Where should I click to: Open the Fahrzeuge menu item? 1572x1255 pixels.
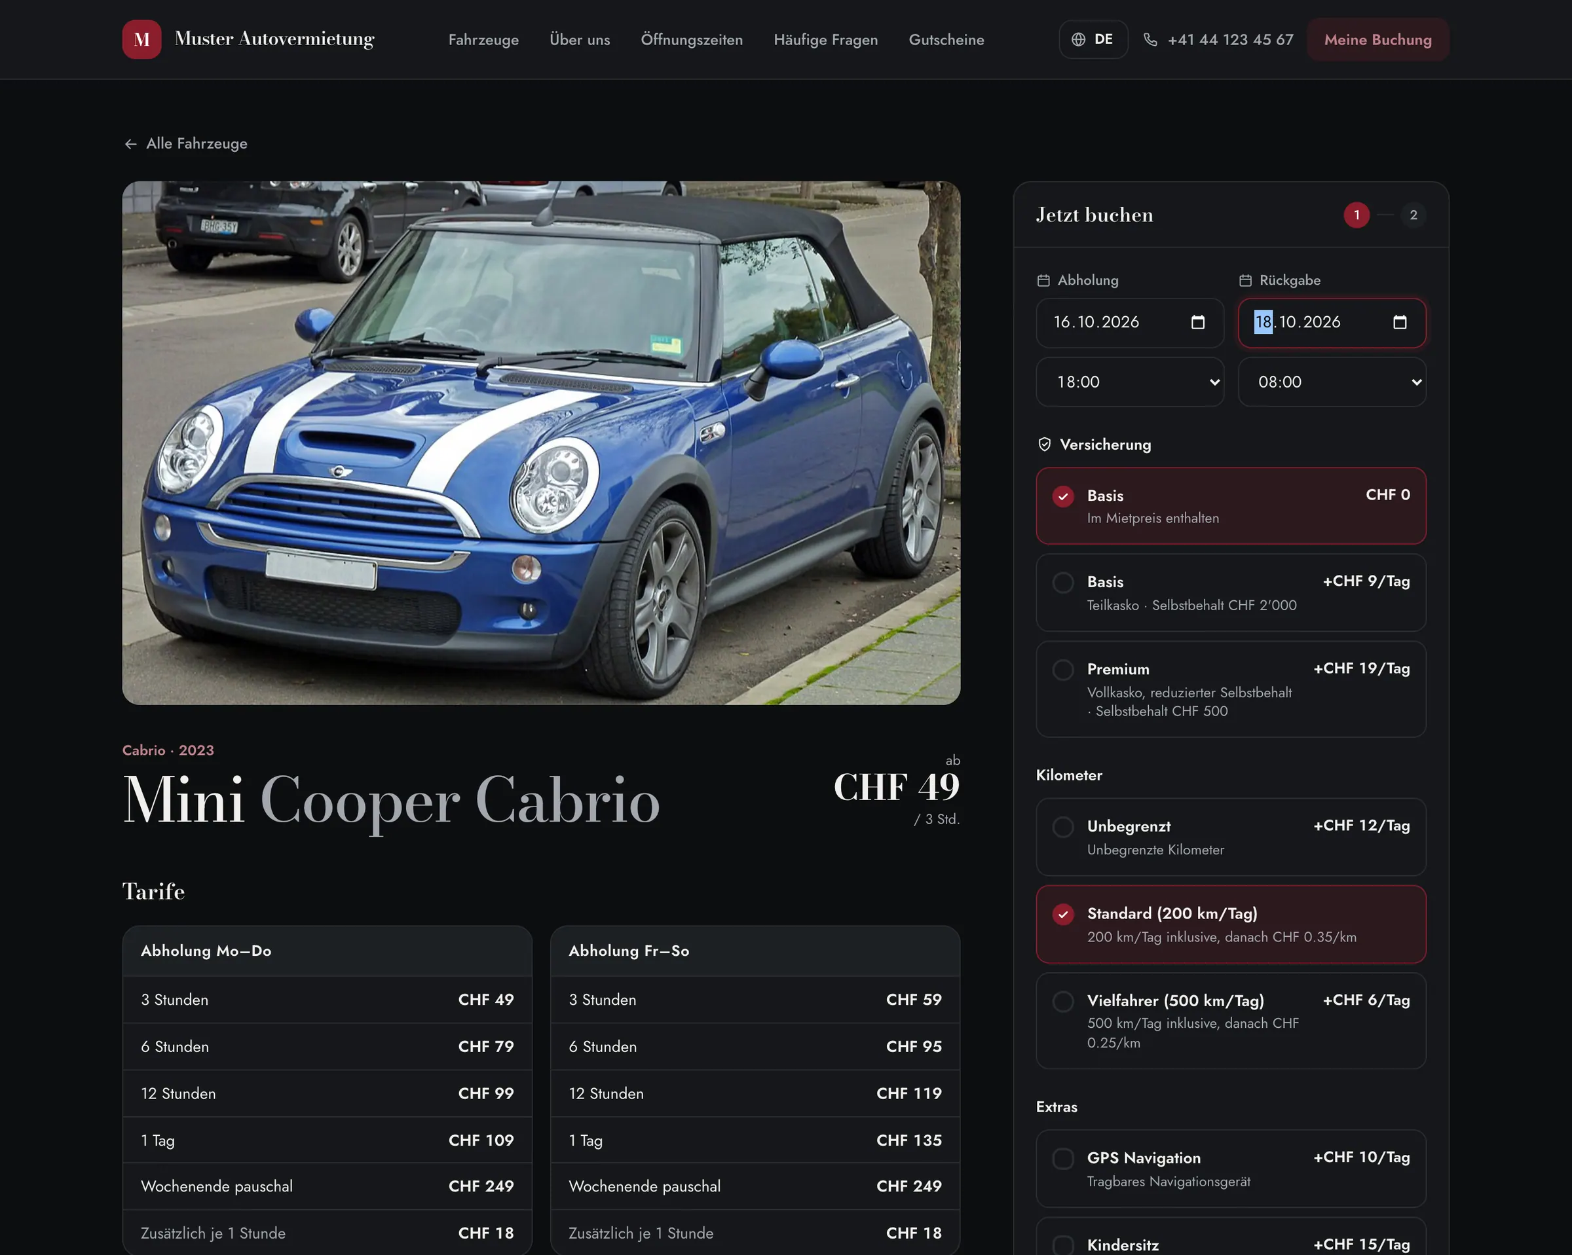point(483,39)
